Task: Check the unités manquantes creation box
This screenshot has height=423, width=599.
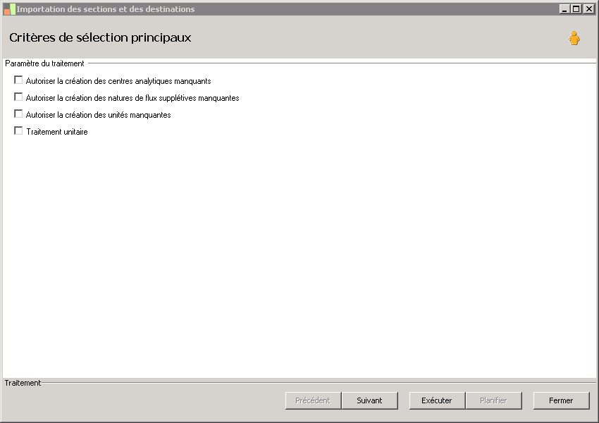Action: [18, 114]
